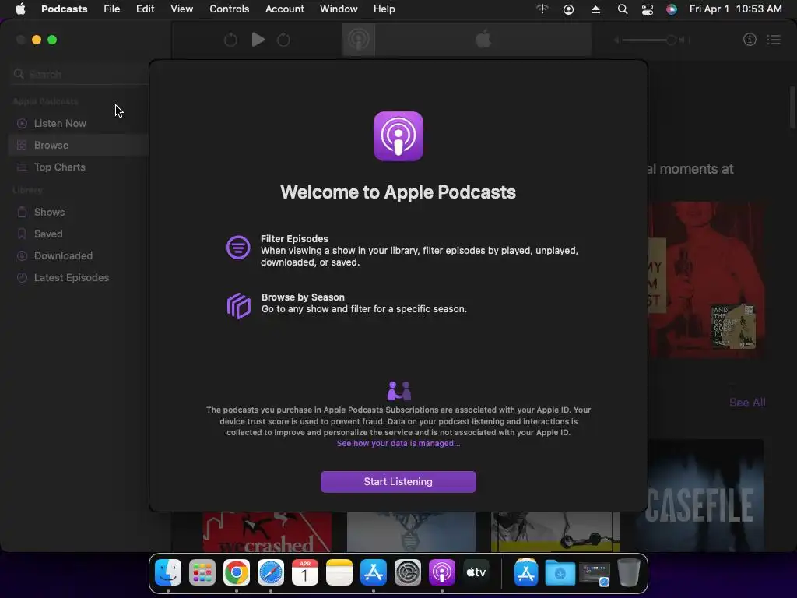This screenshot has width=797, height=598.
Task: Open the Window menu
Action: [339, 9]
